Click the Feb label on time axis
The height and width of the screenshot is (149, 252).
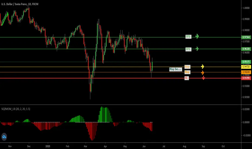pyautogui.click(x=68, y=146)
